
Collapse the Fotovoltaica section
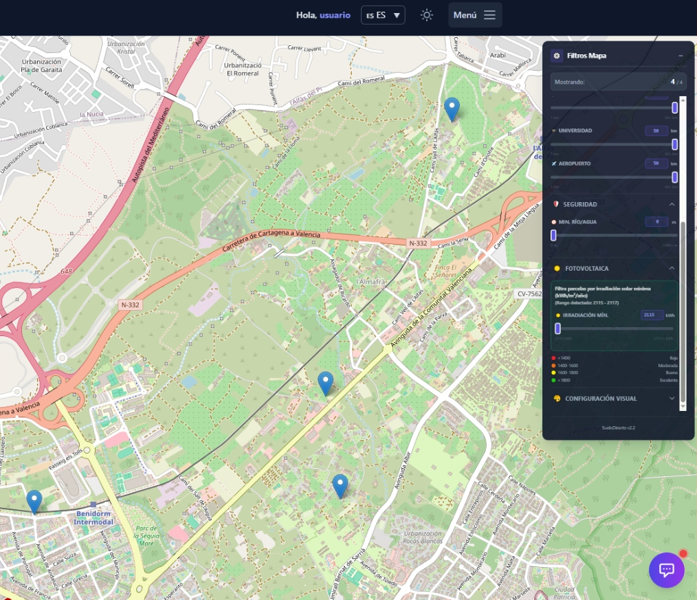(672, 269)
